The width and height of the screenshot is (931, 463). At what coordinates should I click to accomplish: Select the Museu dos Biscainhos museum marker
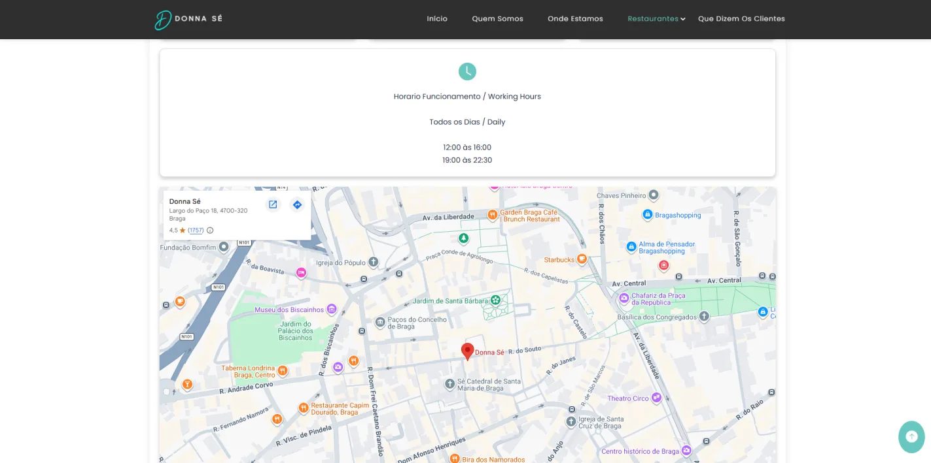pyautogui.click(x=332, y=309)
